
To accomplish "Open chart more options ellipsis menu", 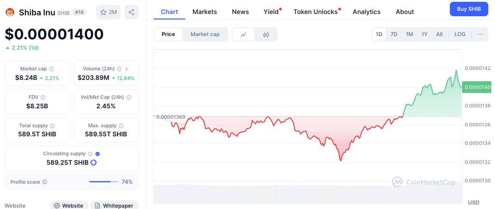I will coord(480,34).
